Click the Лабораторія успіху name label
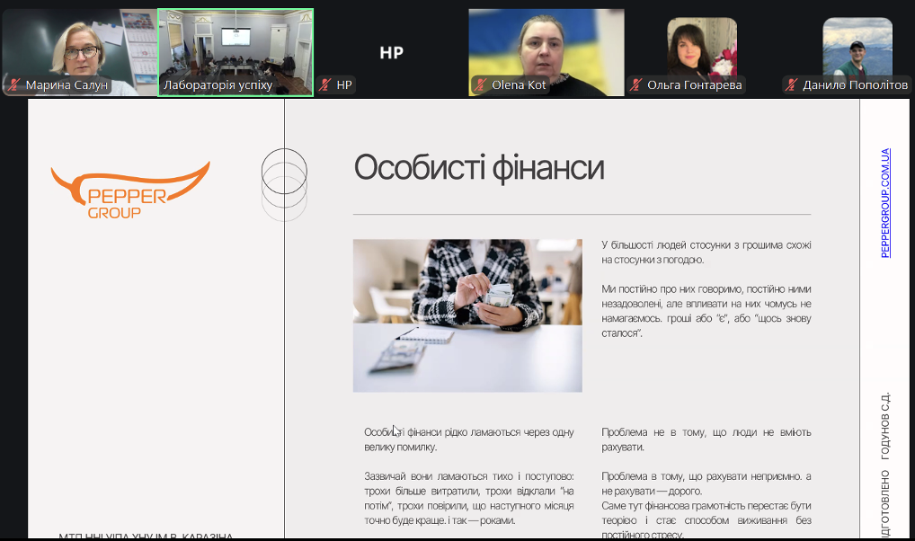 (218, 85)
